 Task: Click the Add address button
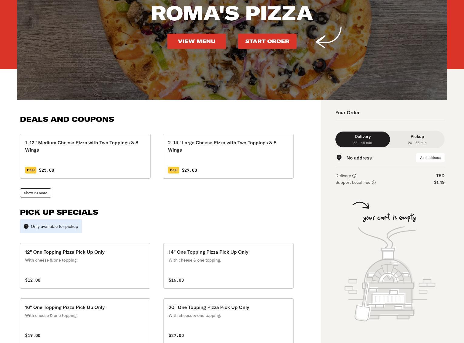tap(430, 158)
